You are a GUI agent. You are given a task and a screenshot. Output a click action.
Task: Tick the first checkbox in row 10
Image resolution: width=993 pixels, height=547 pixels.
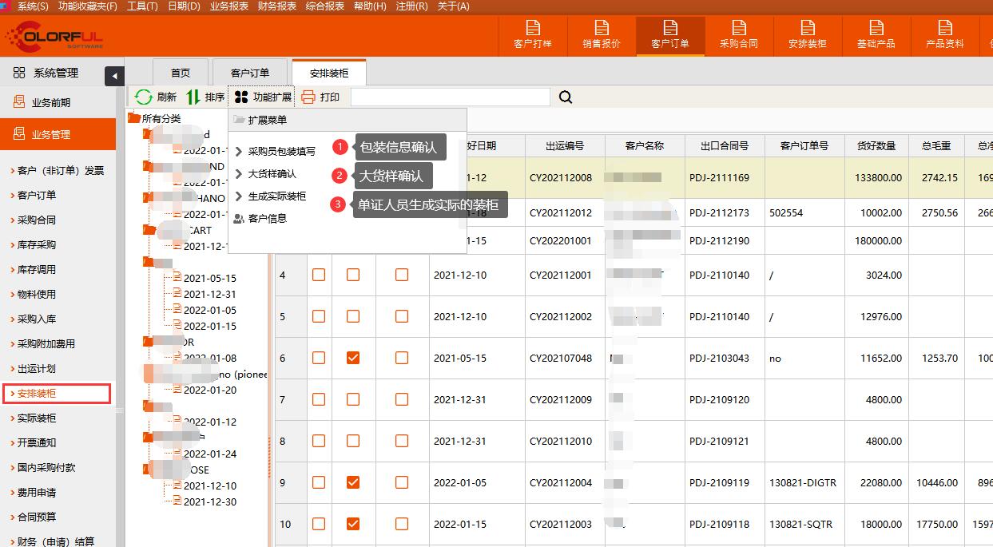[x=319, y=524]
